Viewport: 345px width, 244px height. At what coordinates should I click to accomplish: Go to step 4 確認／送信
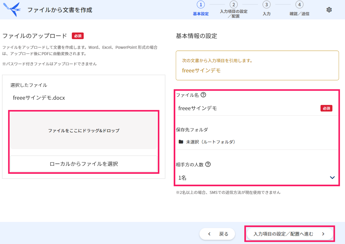click(299, 9)
